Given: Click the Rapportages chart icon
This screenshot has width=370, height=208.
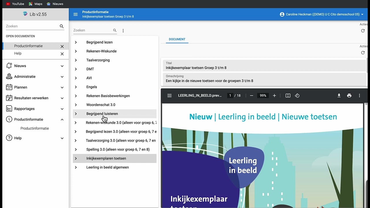Looking at the screenshot, I should 9,109.
